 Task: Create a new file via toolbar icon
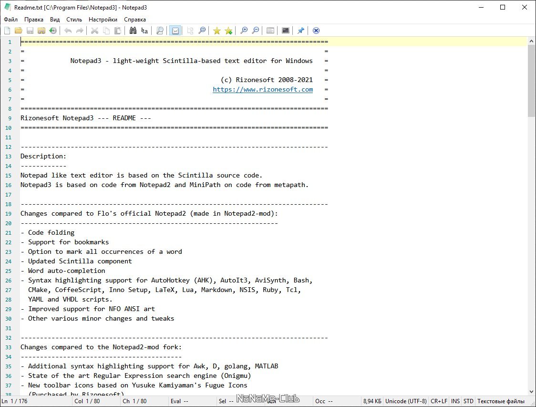pyautogui.click(x=7, y=31)
